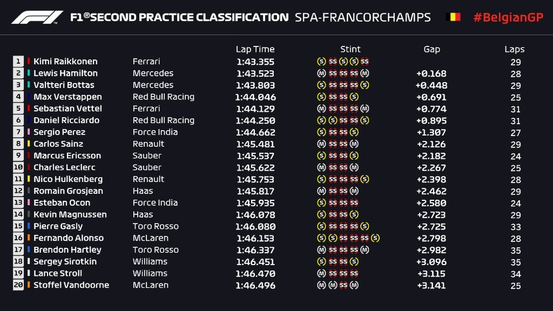Click the first soft tyre icon in Raikkonen's stint
The height and width of the screenshot is (311, 553).
[x=321, y=61]
